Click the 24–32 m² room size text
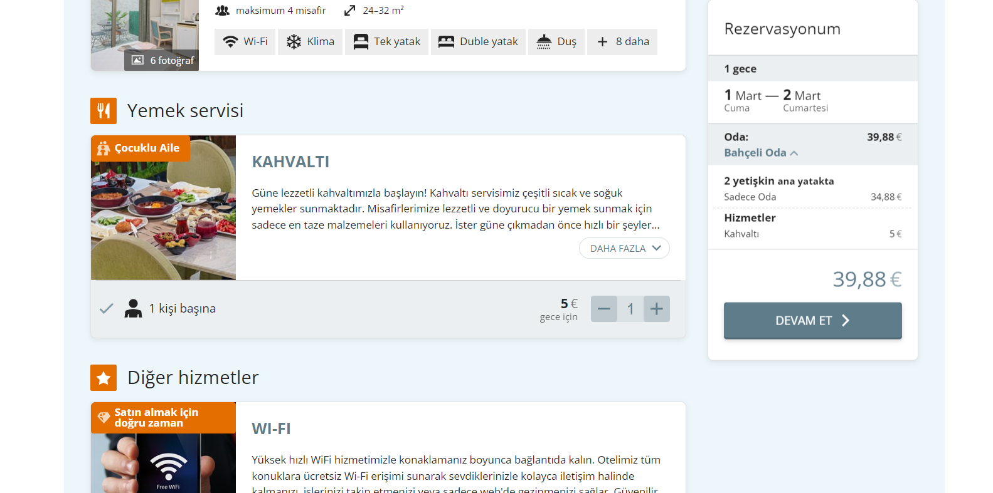The image size is (993, 493). click(x=383, y=11)
